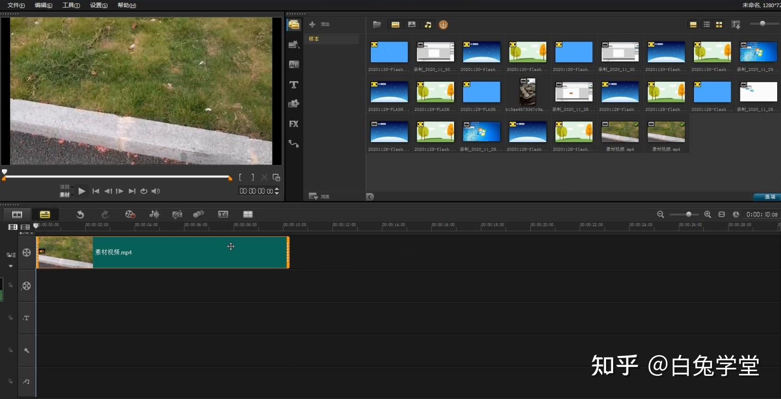Open the Path motion library panel
This screenshot has width=781, height=399.
(x=294, y=144)
